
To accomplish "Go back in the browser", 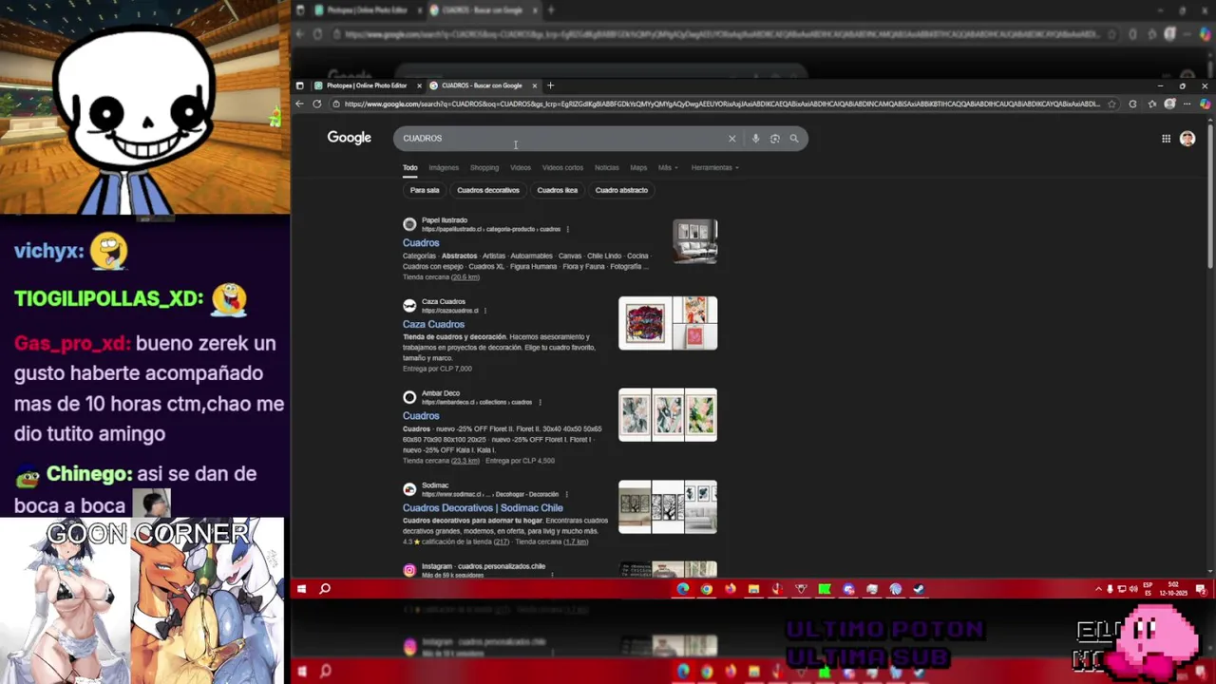I will [300, 104].
